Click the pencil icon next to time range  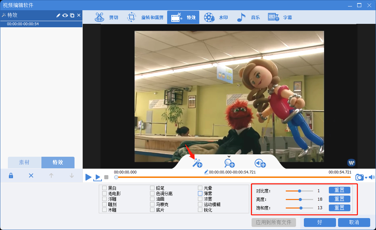206,172
